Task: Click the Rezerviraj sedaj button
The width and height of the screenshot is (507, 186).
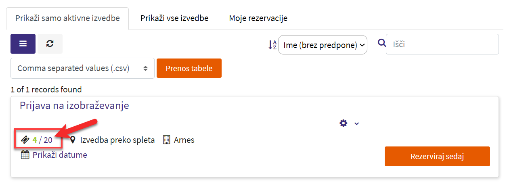Action: click(x=437, y=156)
